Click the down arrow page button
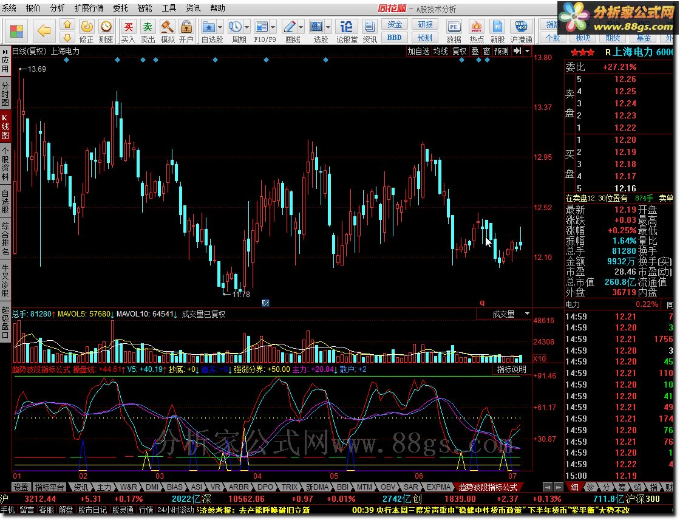The width and height of the screenshot is (680, 520). pos(67,38)
